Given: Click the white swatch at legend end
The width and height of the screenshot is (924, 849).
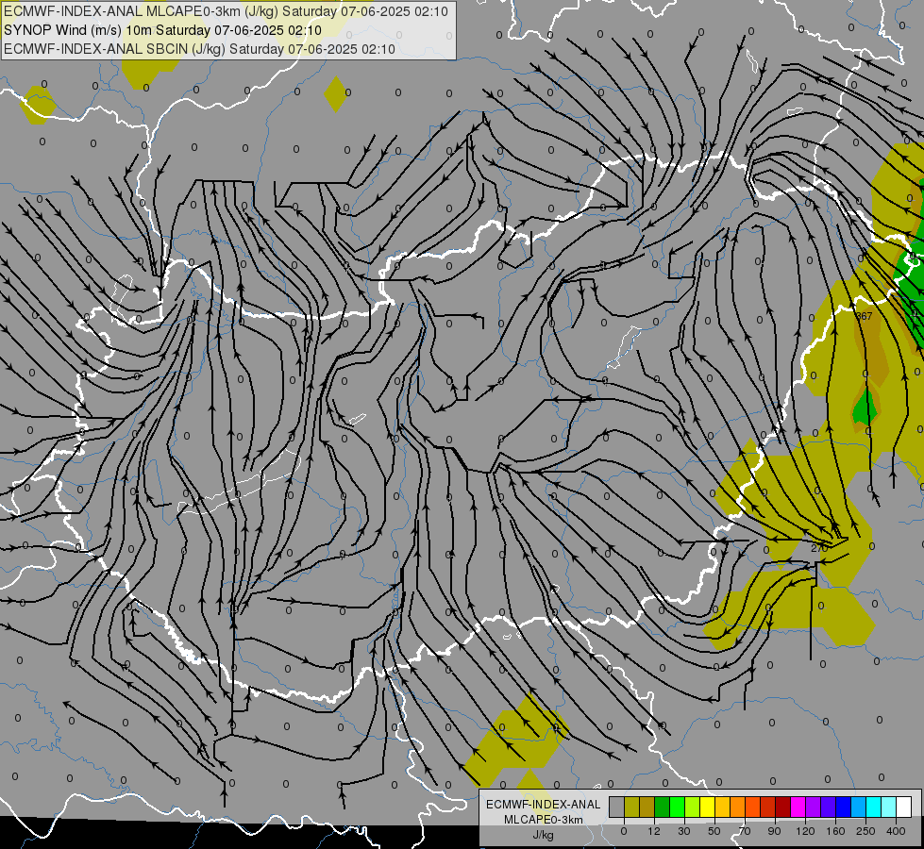Looking at the screenshot, I should tap(903, 807).
